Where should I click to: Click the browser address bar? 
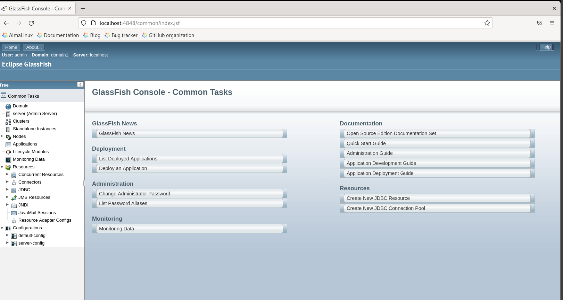pyautogui.click(x=285, y=23)
